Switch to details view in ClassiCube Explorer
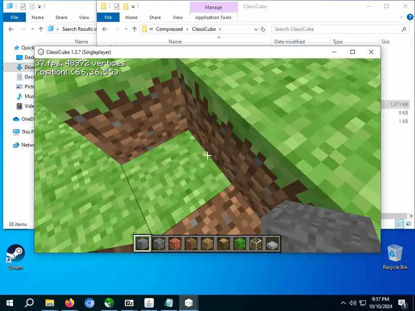415x311 pixels. [400, 224]
